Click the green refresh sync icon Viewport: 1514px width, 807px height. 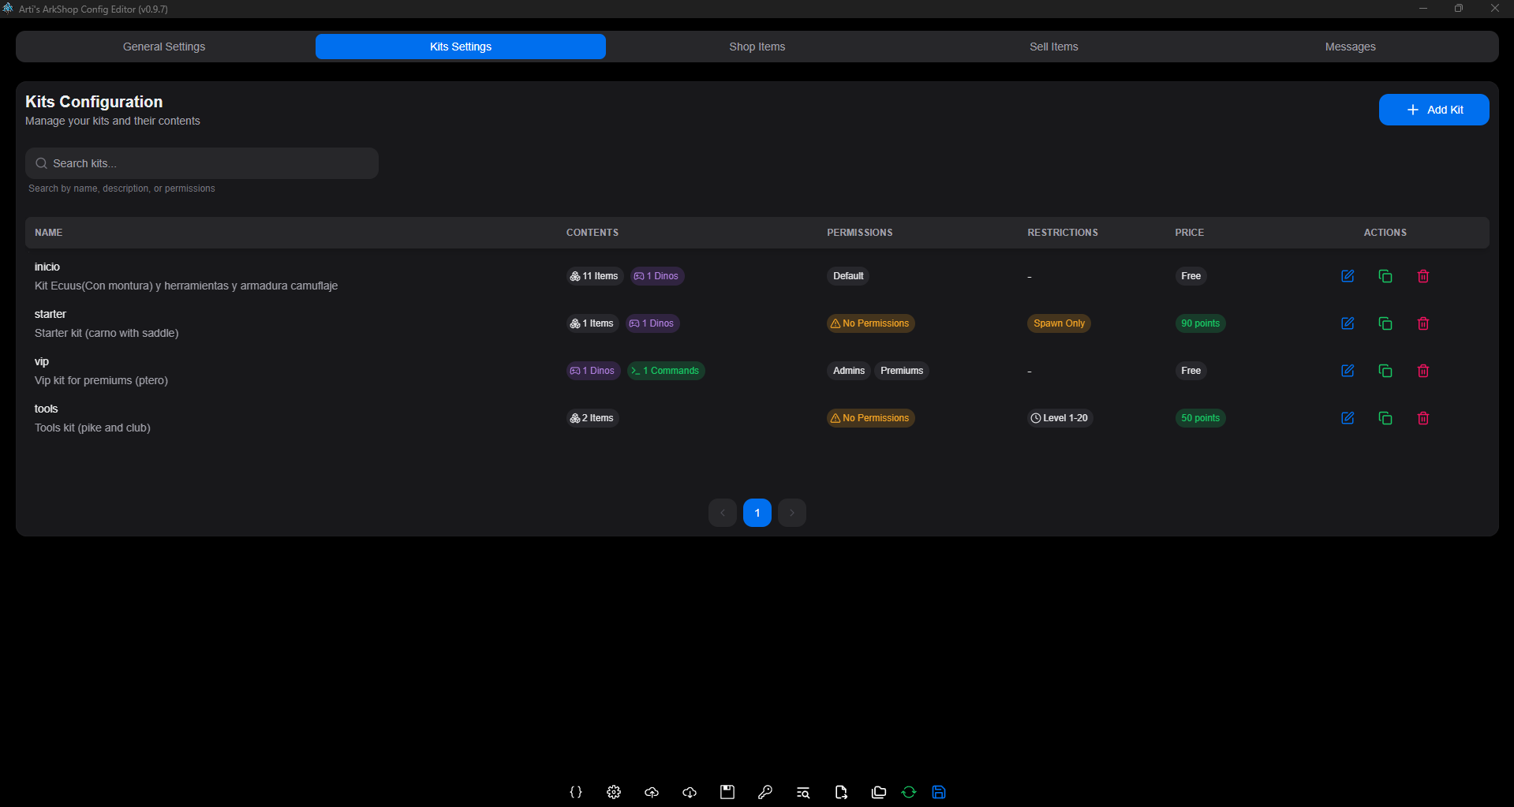(x=909, y=792)
